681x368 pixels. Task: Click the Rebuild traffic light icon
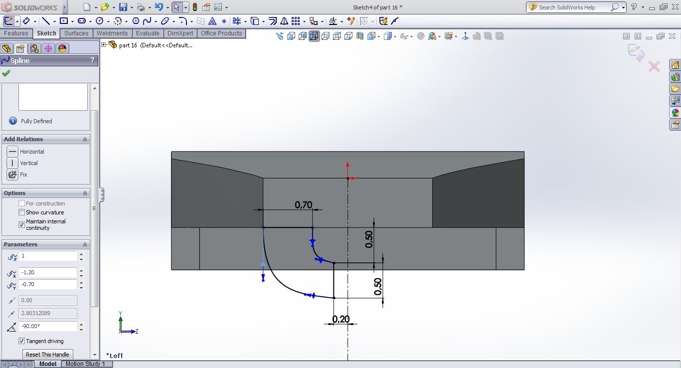(194, 7)
